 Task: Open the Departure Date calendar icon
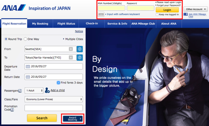tap(28, 66)
